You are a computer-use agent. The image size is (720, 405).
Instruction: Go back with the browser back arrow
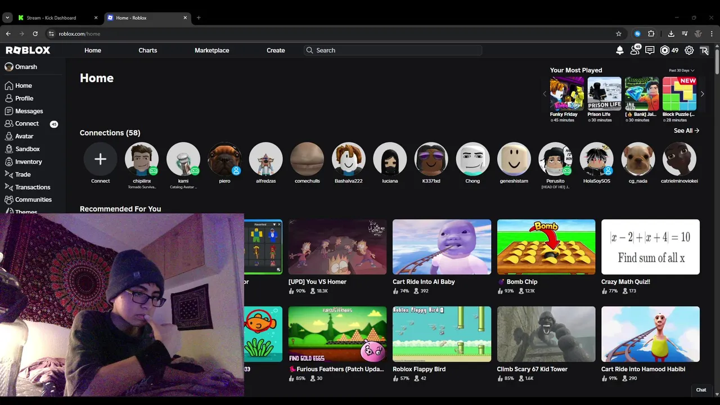pos(8,34)
